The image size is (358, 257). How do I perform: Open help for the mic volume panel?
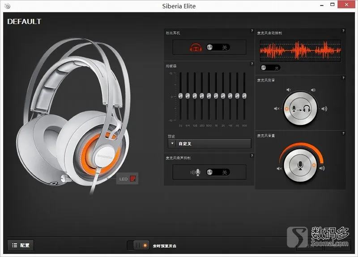coord(343,133)
